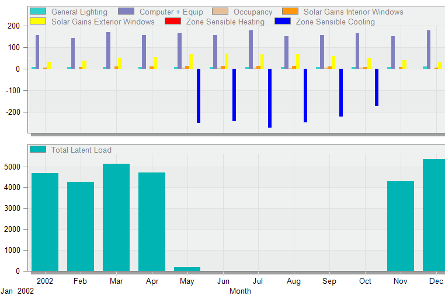Image resolution: width=445 pixels, height=296 pixels.
Task: Click the Solar Gains Exterior Windows swatch
Action: (38, 21)
